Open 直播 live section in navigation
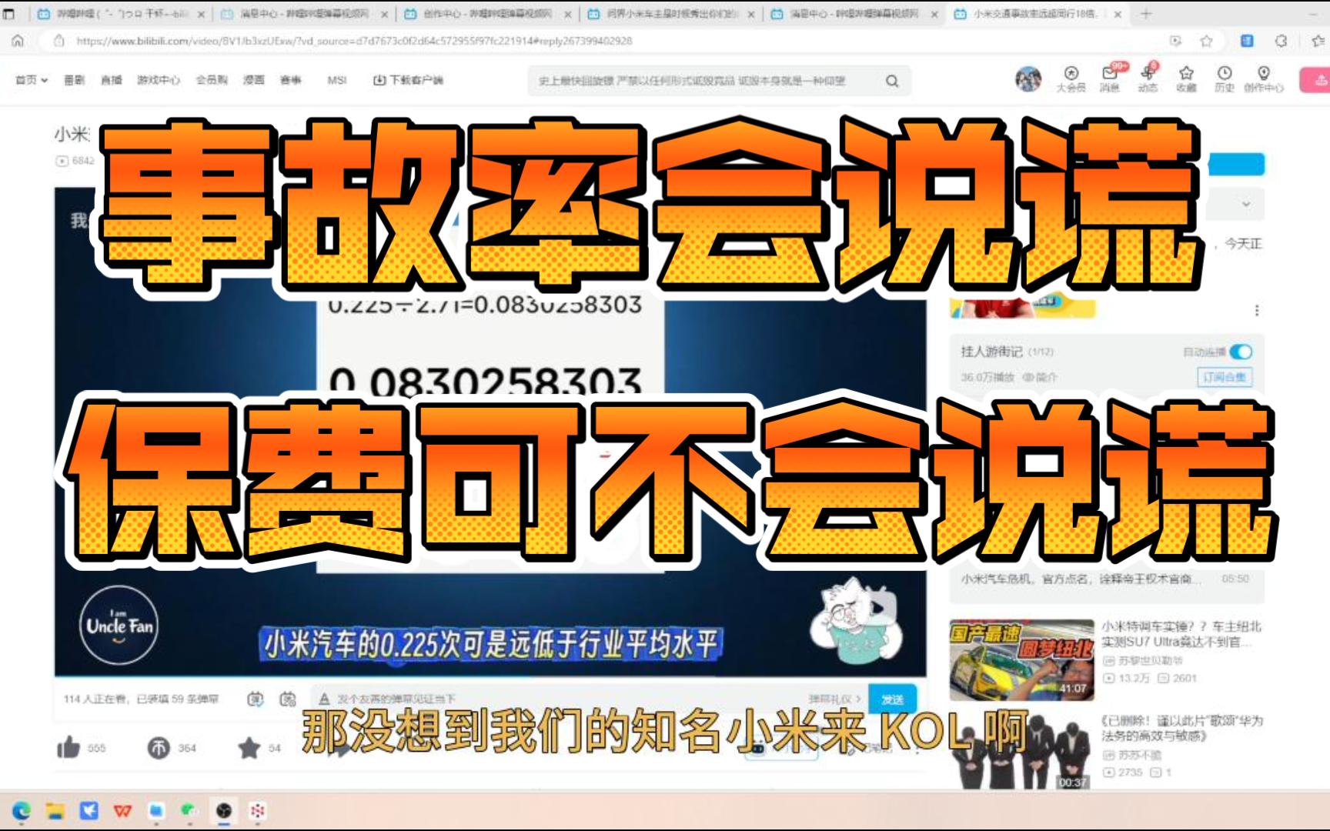 coord(112,79)
